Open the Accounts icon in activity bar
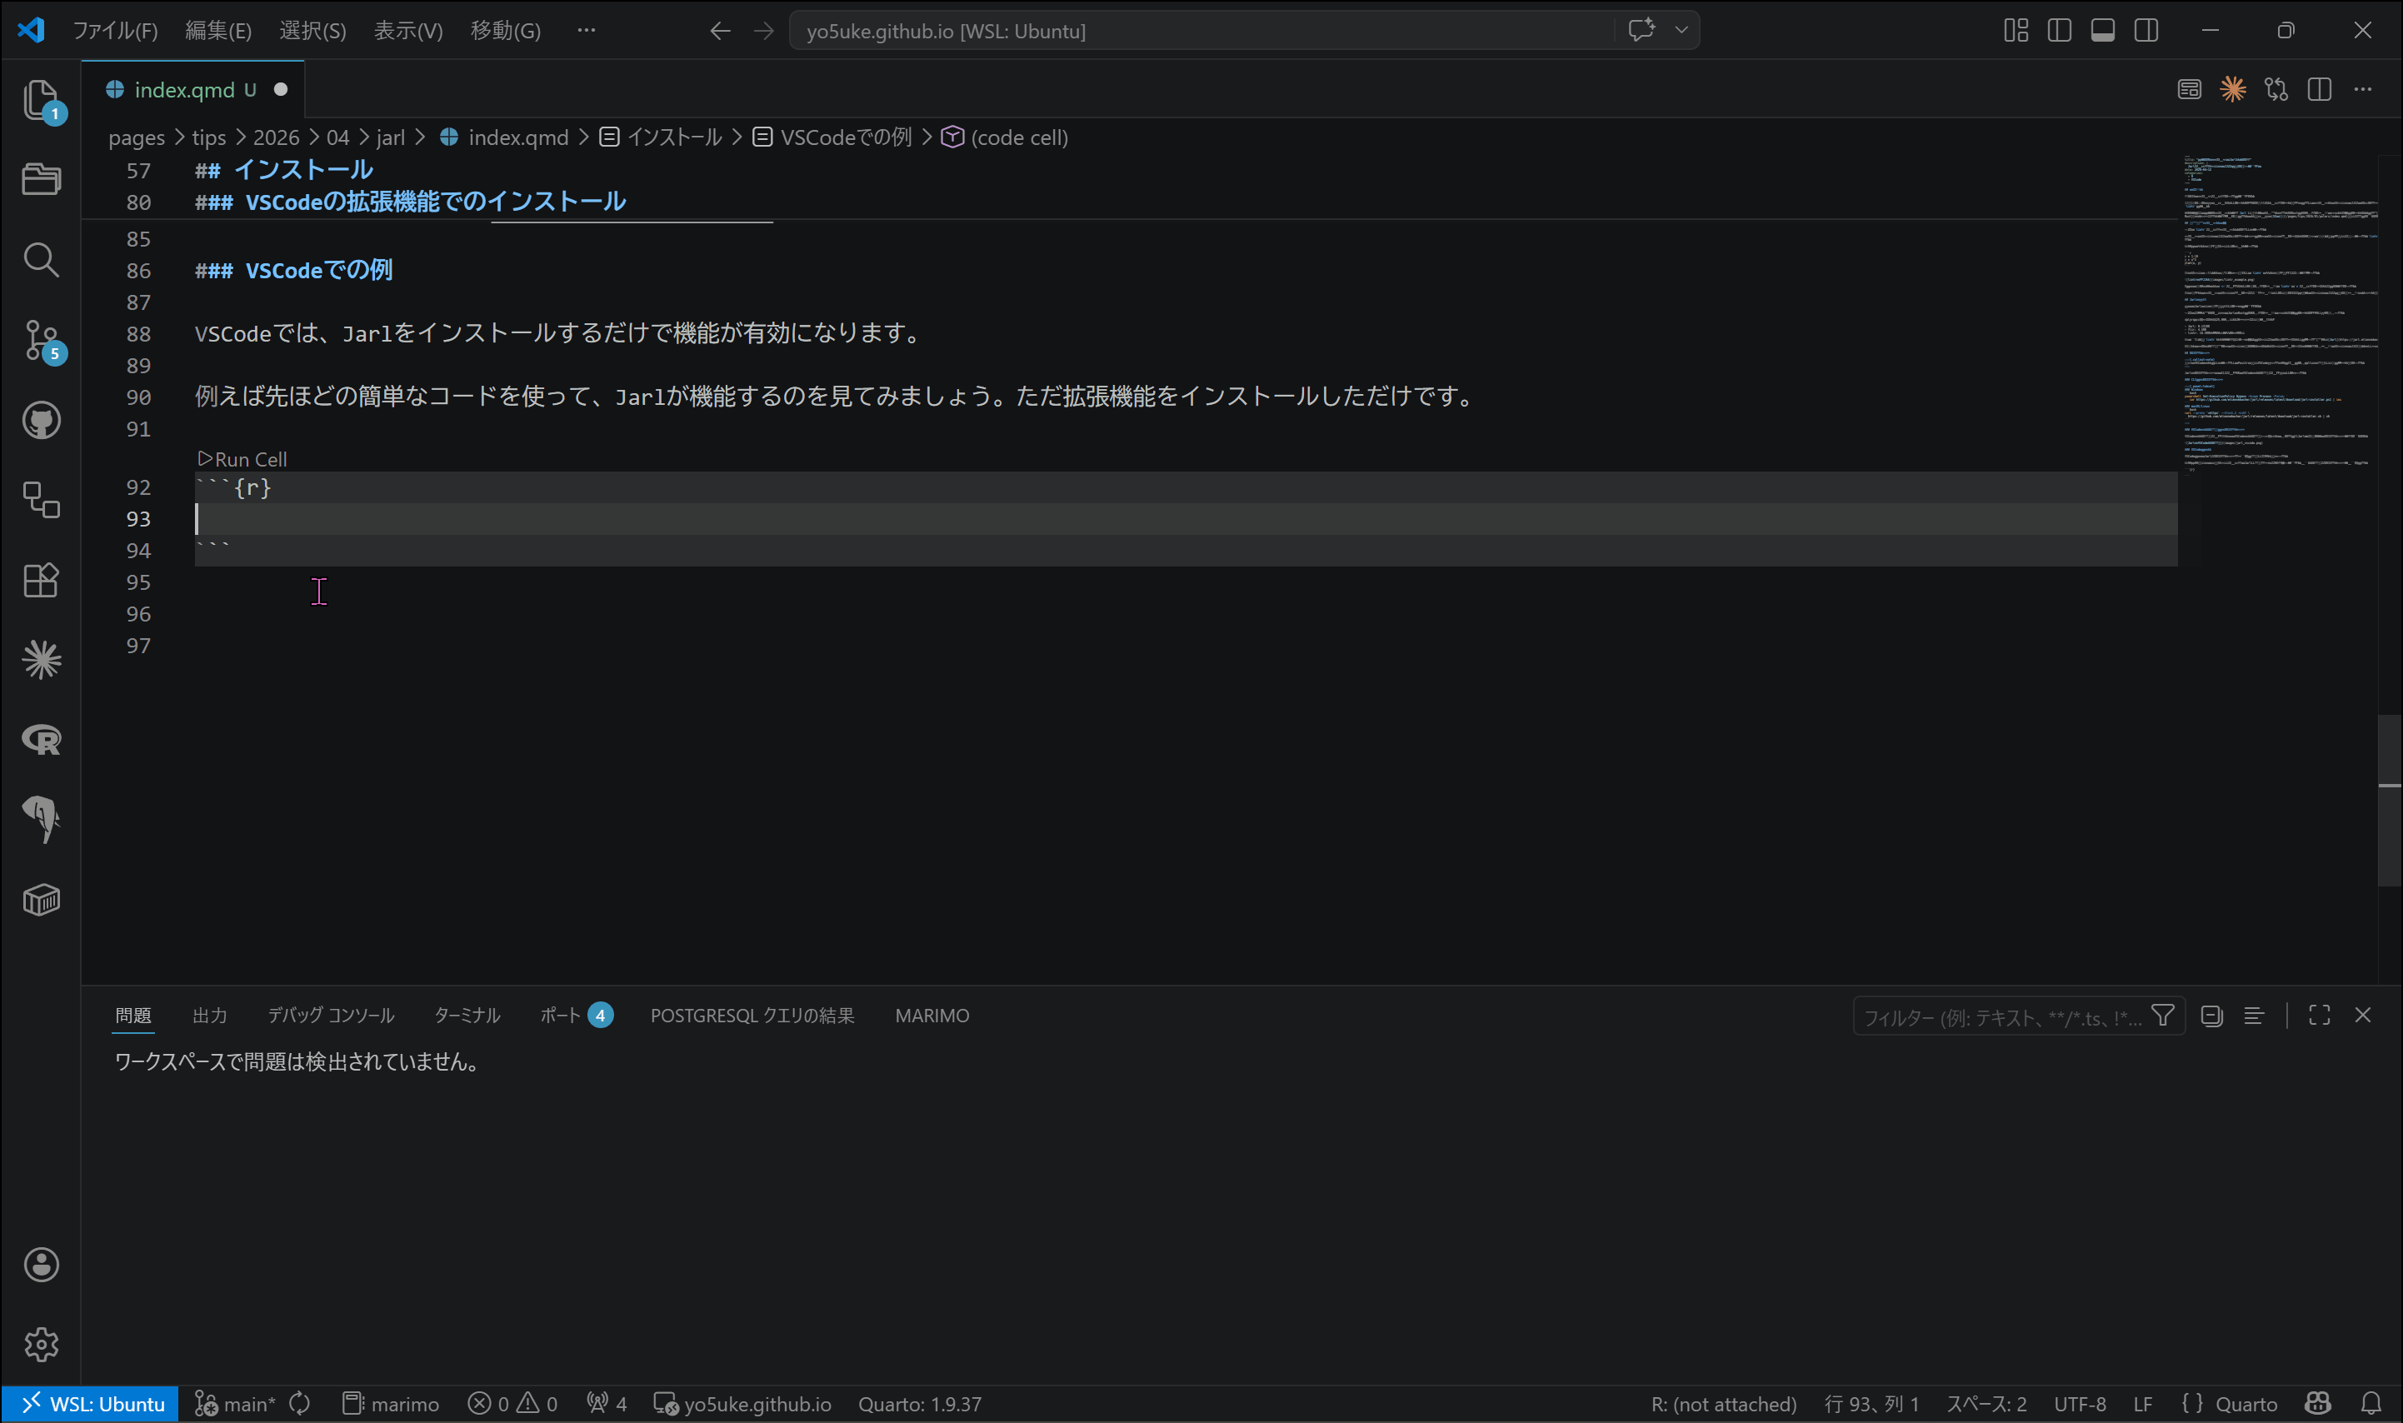The height and width of the screenshot is (1423, 2403). pyautogui.click(x=40, y=1265)
